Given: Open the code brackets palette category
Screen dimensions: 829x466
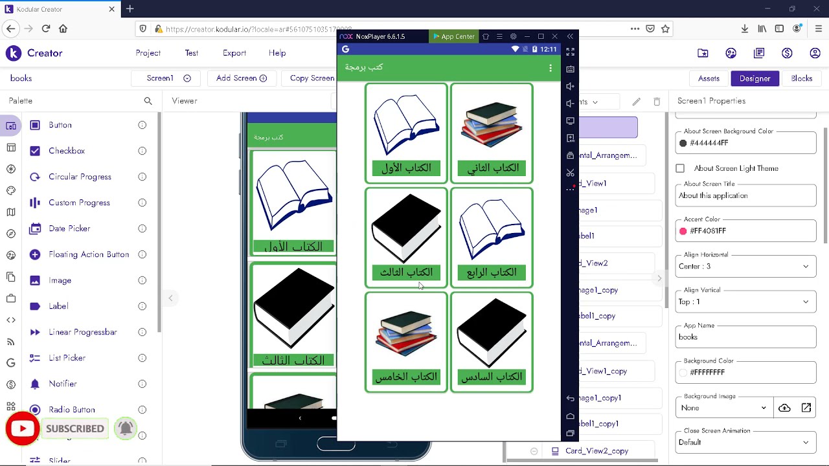Looking at the screenshot, I should click(11, 320).
